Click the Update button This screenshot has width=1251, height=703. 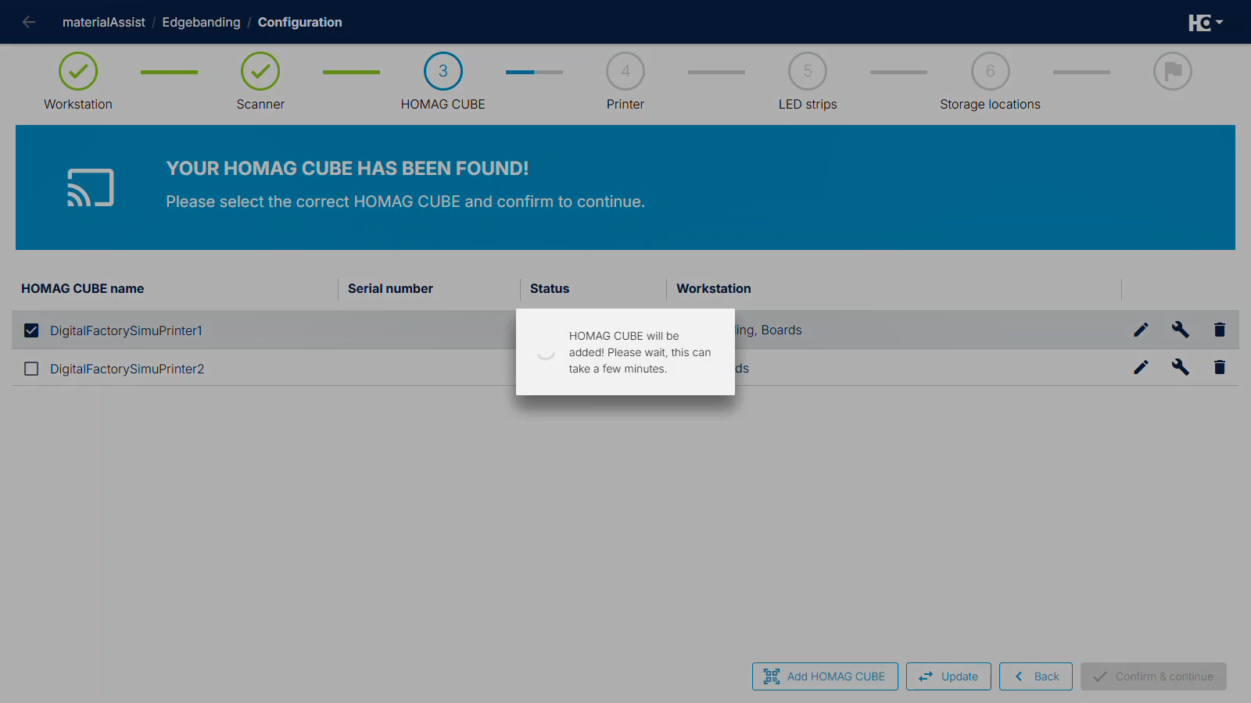coord(948,676)
